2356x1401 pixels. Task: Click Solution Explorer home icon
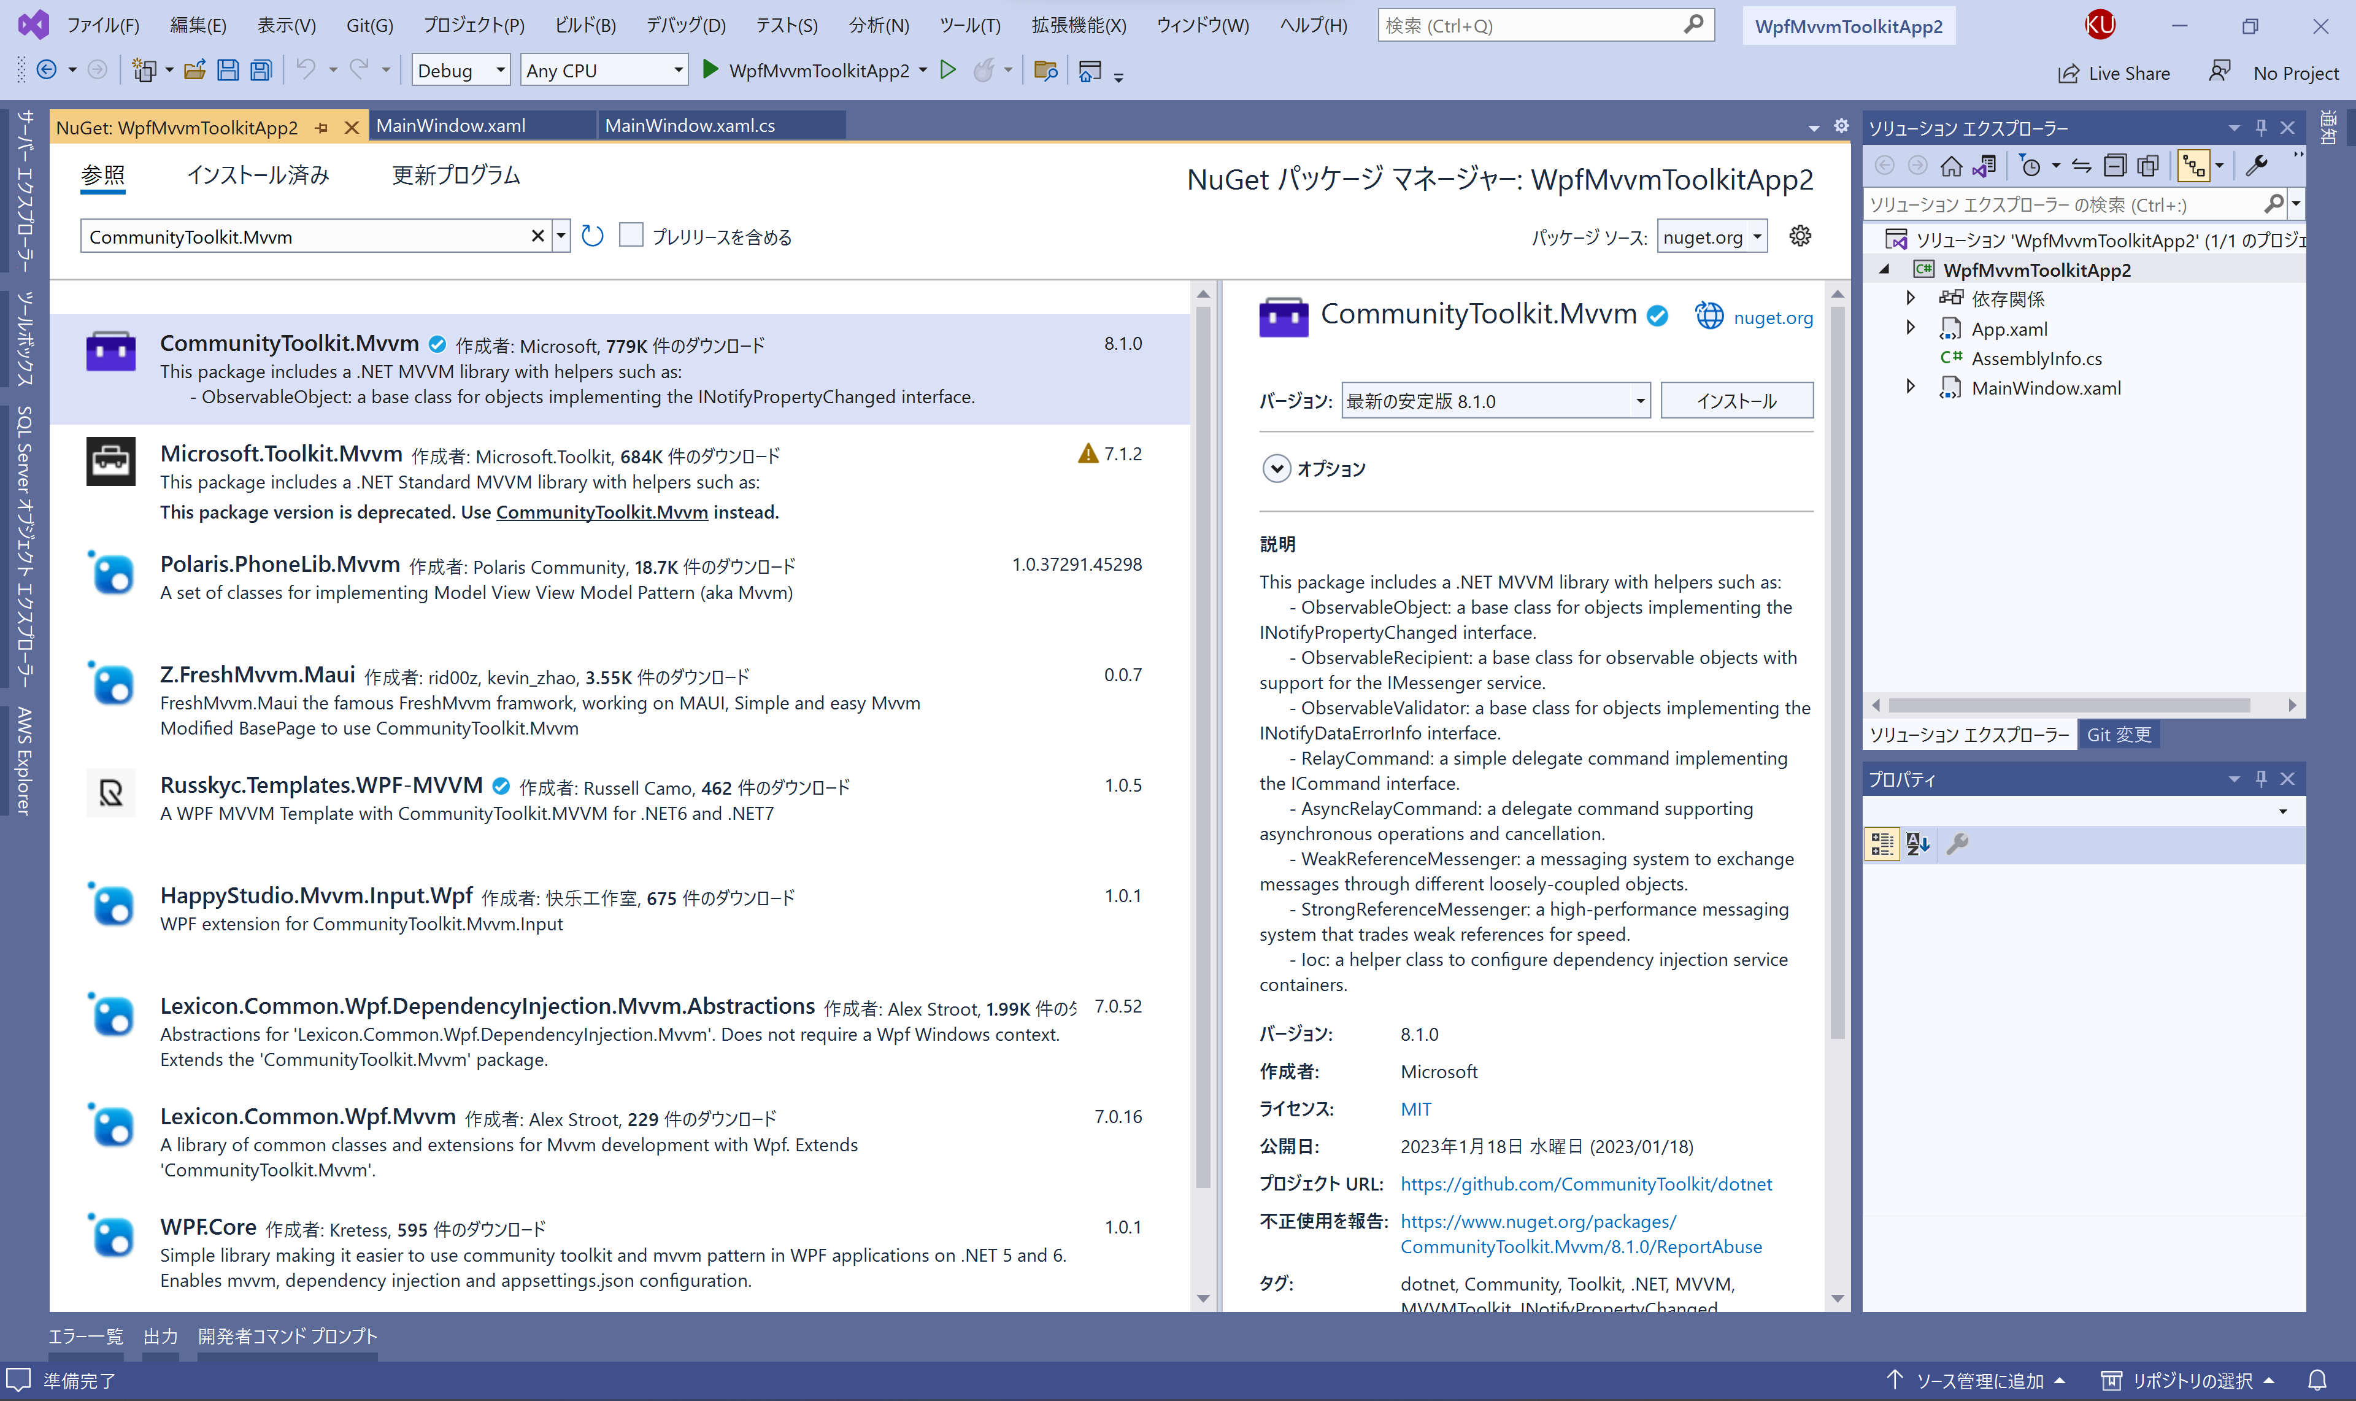pyautogui.click(x=1951, y=166)
